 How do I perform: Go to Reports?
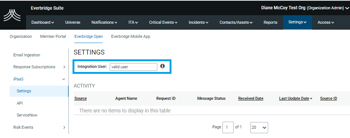(x=270, y=22)
